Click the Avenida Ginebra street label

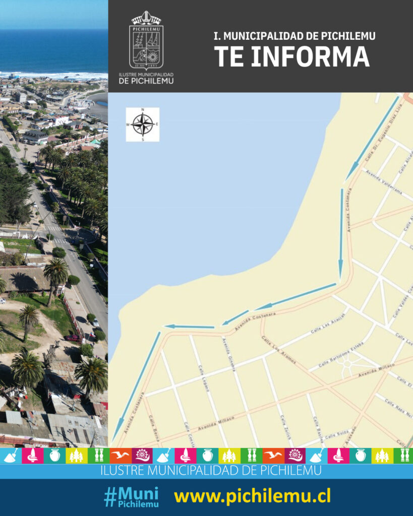[229, 354]
